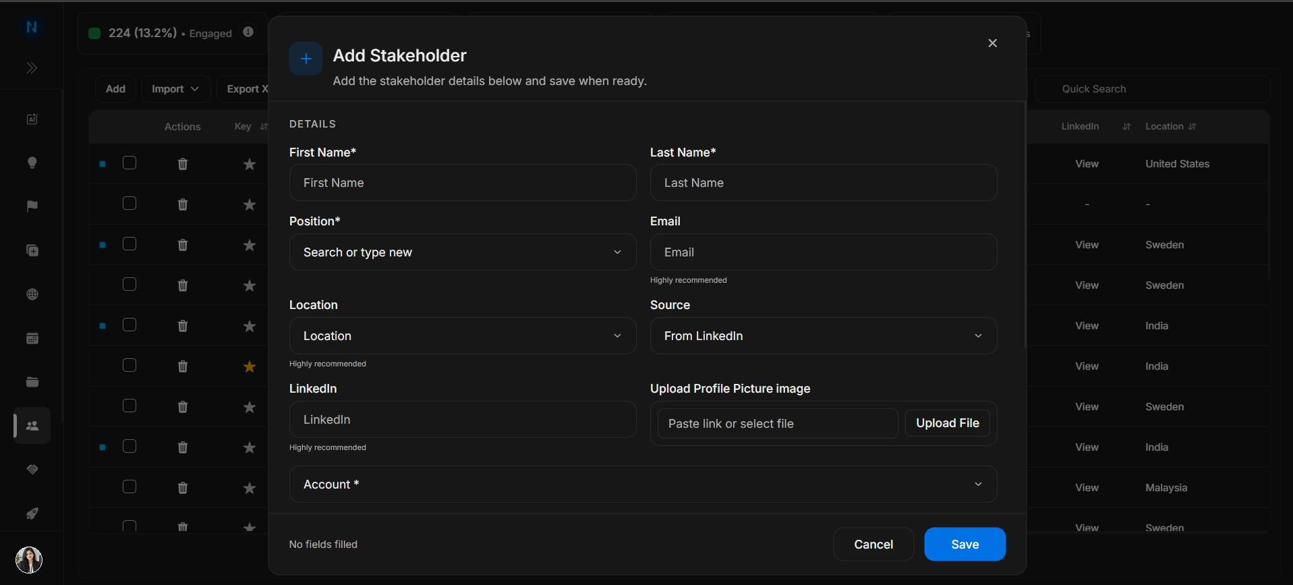
Task: Check the box in the third Sweden row
Action: [130, 406]
